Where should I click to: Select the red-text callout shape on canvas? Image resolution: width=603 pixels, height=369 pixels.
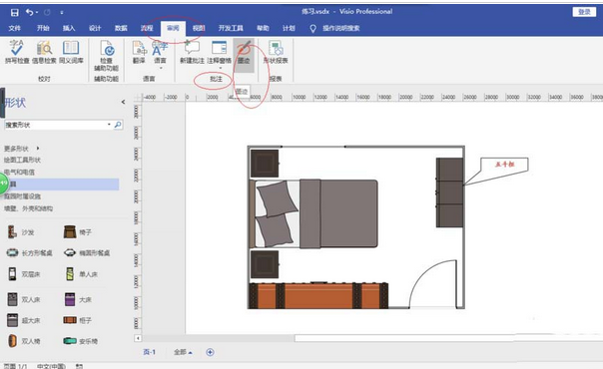pyautogui.click(x=504, y=166)
